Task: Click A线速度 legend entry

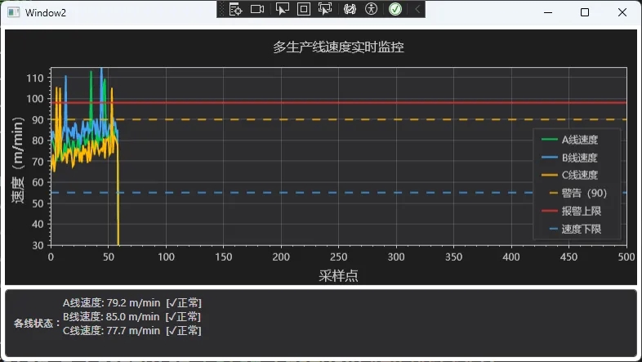Action: click(x=579, y=140)
